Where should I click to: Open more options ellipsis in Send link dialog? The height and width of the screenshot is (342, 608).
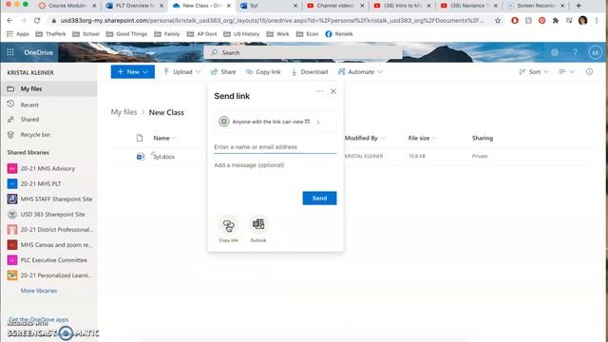(319, 91)
